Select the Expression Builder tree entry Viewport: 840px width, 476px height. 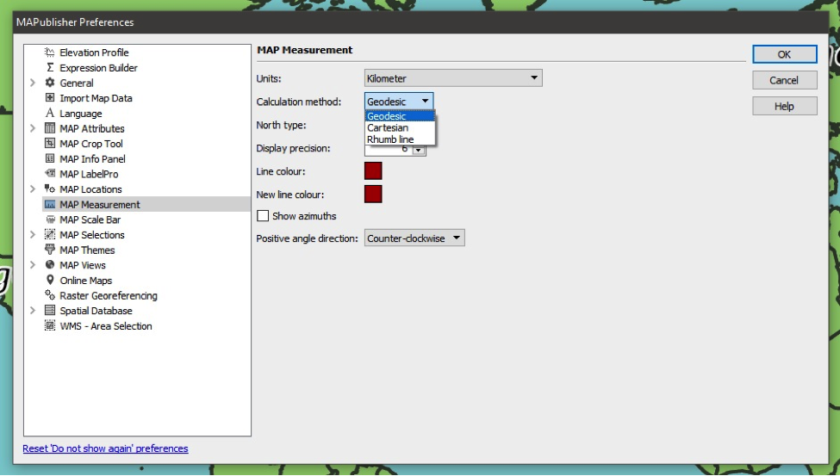pyautogui.click(x=98, y=67)
